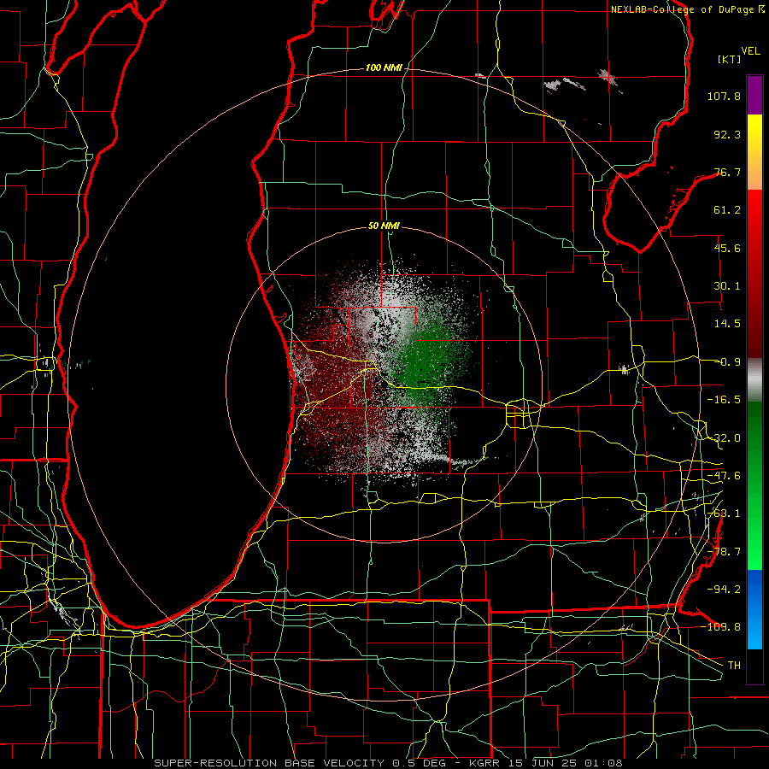Click the TH label below the scale
The image size is (769, 769).
pos(734,665)
